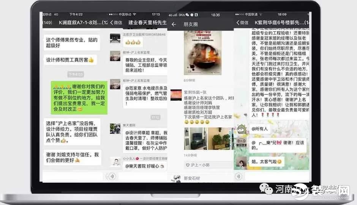
Task: Tap avatar of 新安石材 at bottom
Action: (176, 179)
